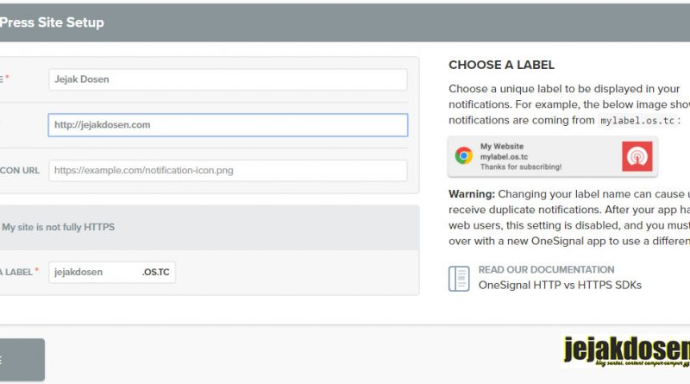Click the documentation book icon
Viewport: 690px width, 384px height.
point(459,279)
